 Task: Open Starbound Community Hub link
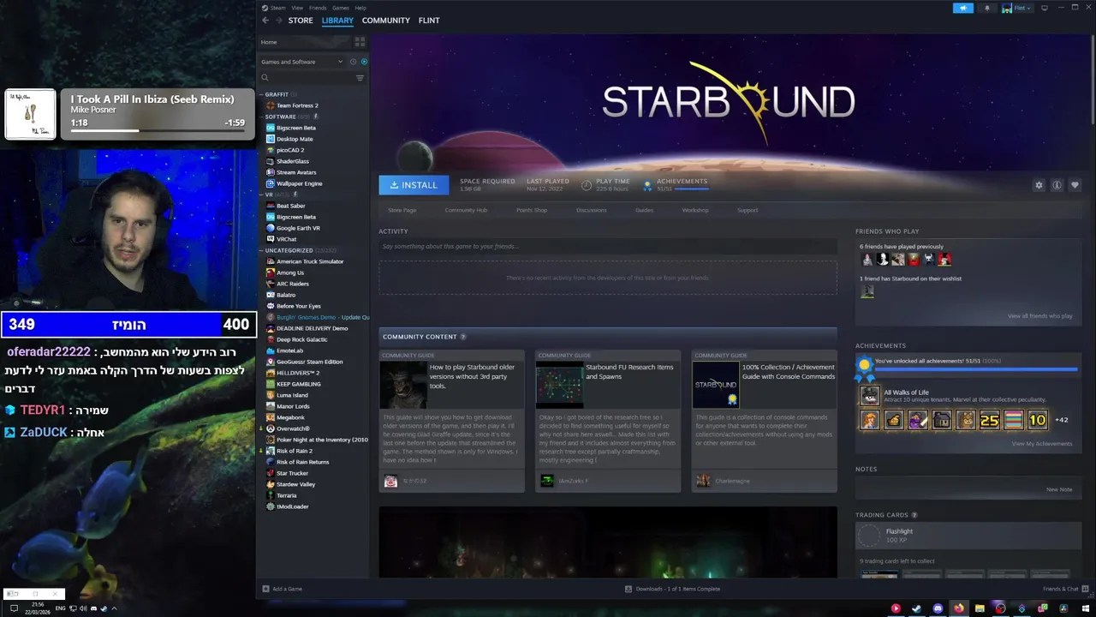pyautogui.click(x=466, y=210)
